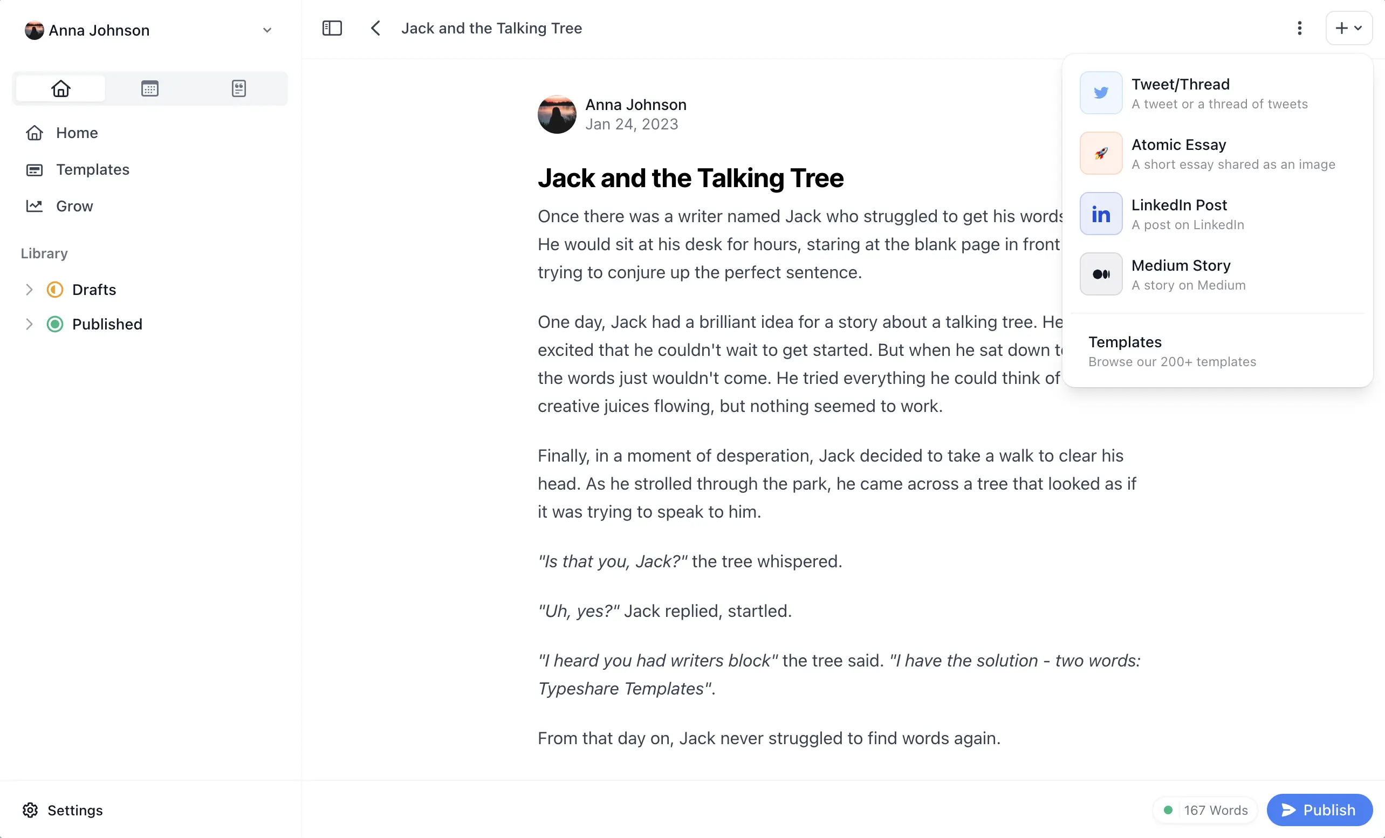
Task: Open the Grow section
Action: pos(74,205)
